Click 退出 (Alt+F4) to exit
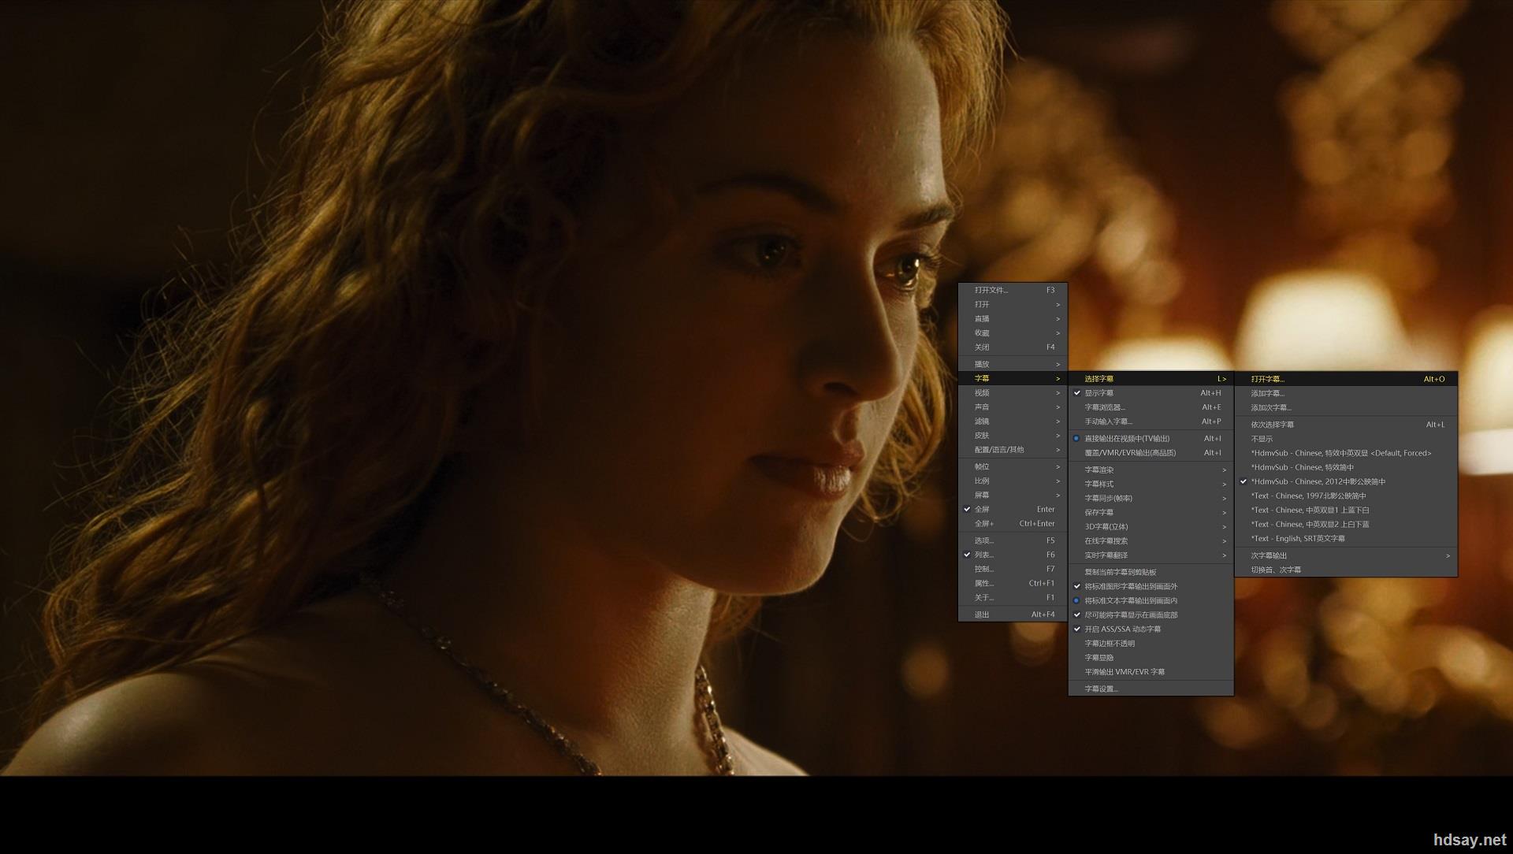 1013,615
